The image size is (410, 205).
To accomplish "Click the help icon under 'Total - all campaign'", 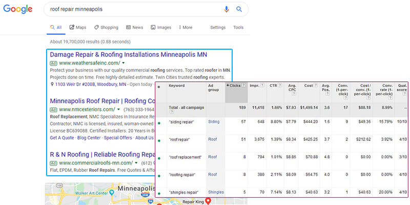I will pyautogui.click(x=172, y=112).
